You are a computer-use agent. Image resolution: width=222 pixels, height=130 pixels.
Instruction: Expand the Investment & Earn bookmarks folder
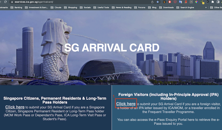[36, 7]
